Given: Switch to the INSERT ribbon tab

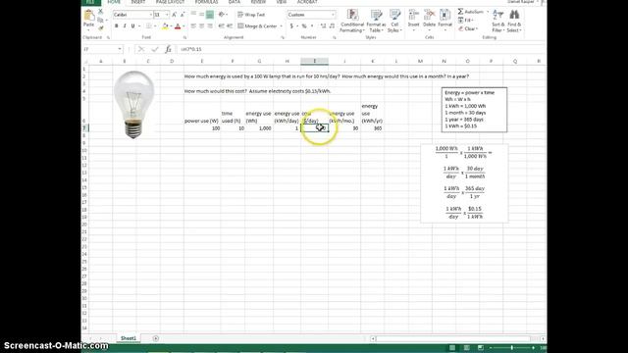Looking at the screenshot, I should (138, 2).
